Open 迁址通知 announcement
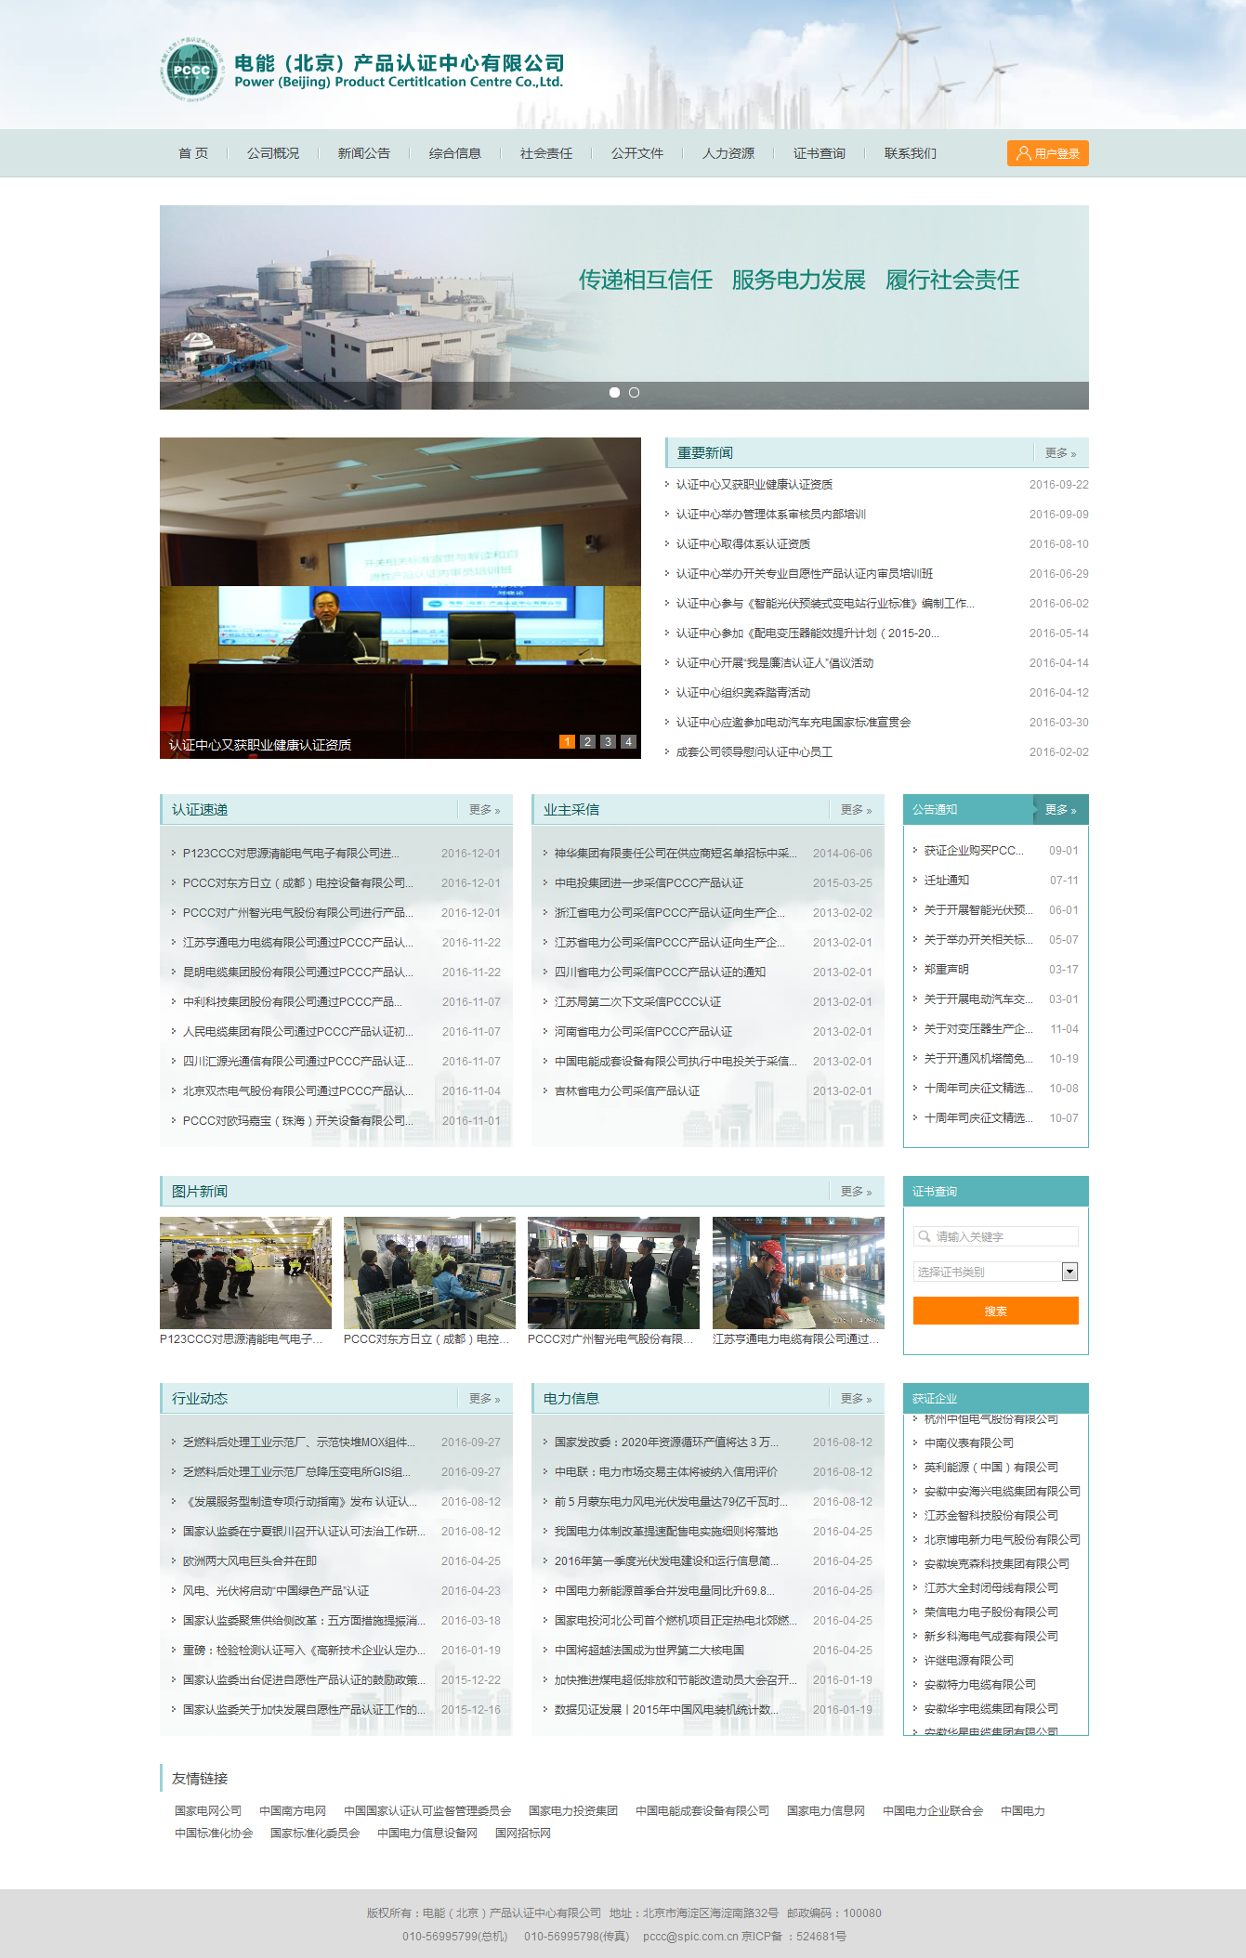Screen dimensions: 1246x1958 click(947, 881)
